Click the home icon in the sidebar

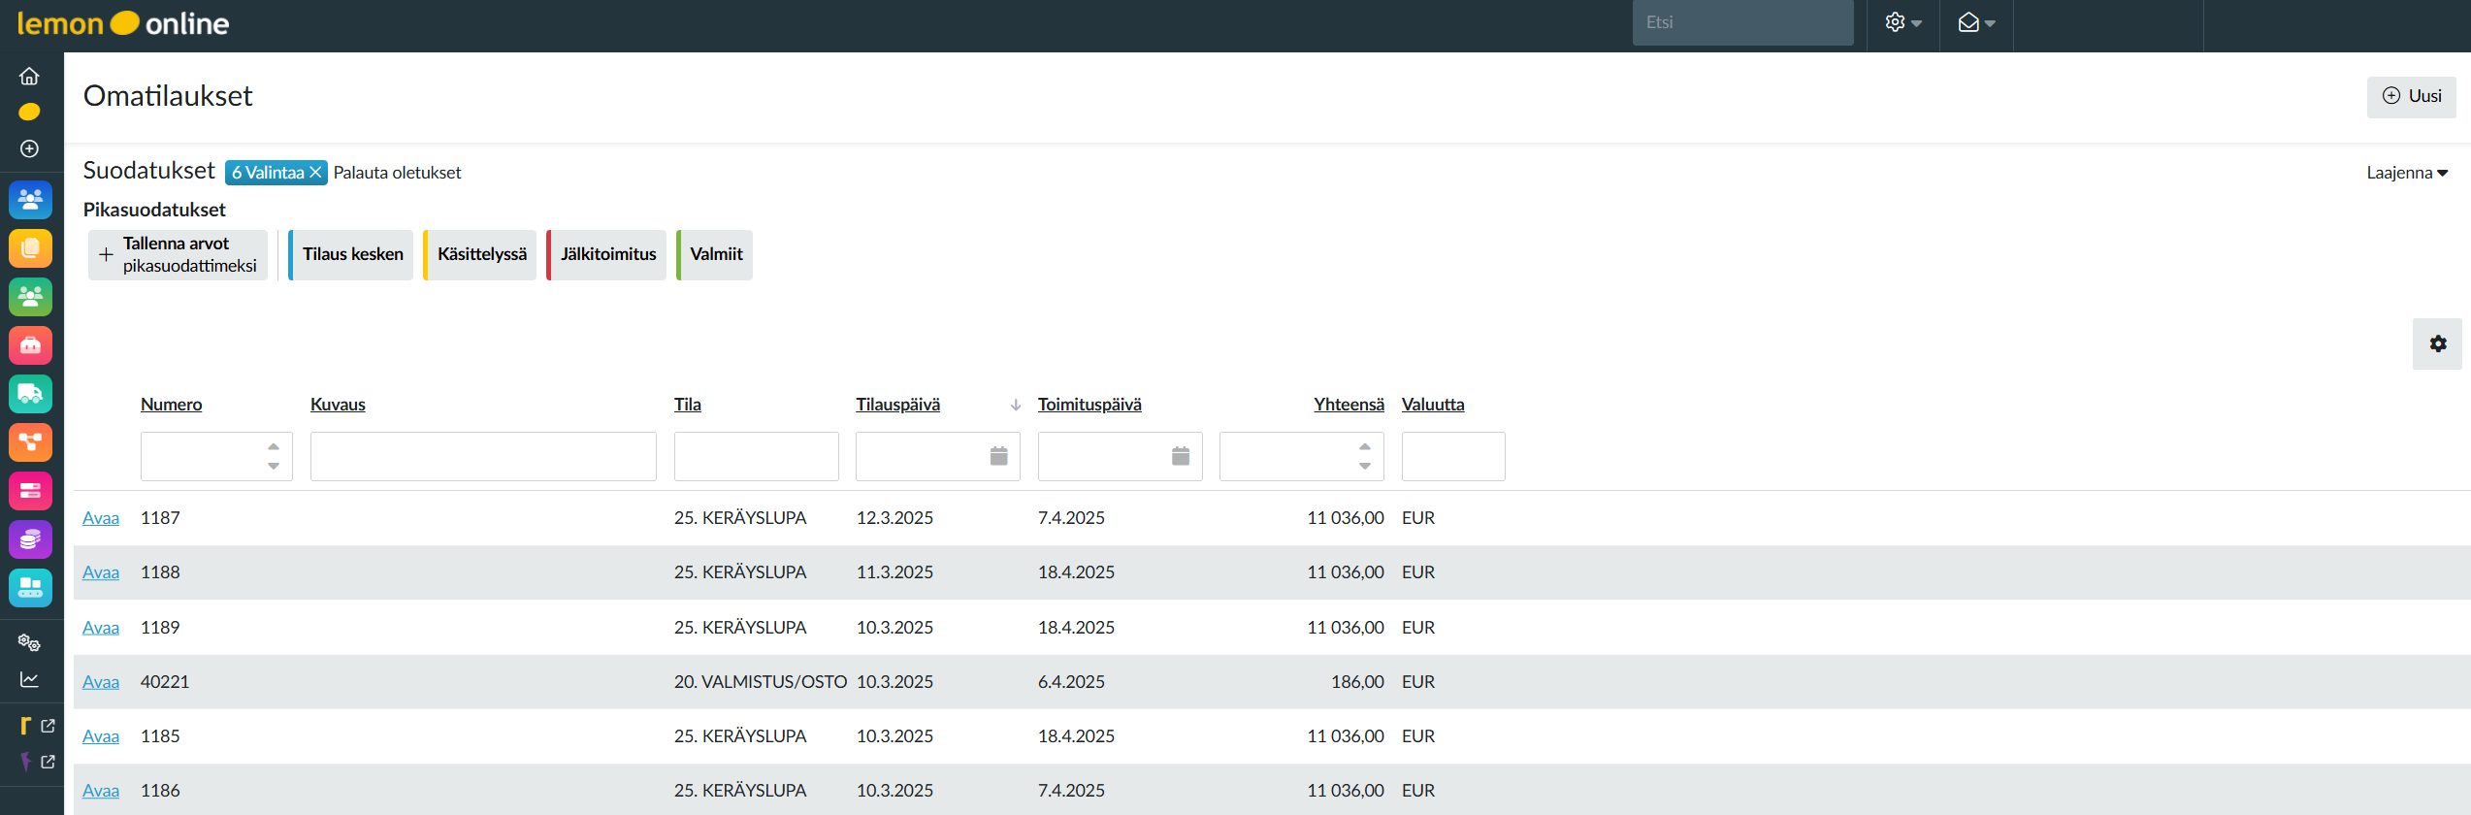coord(30,76)
